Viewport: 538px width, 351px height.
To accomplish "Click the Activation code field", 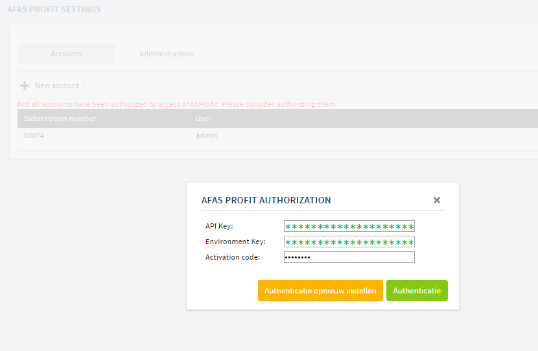I will coord(349,257).
